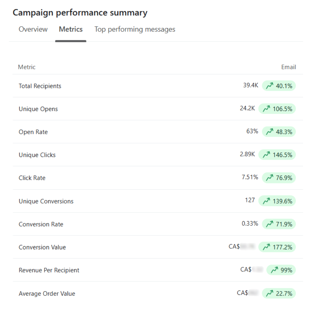Click the Unique Opens trend arrow icon
Viewport: 312px width, 312px height.
[x=266, y=109]
